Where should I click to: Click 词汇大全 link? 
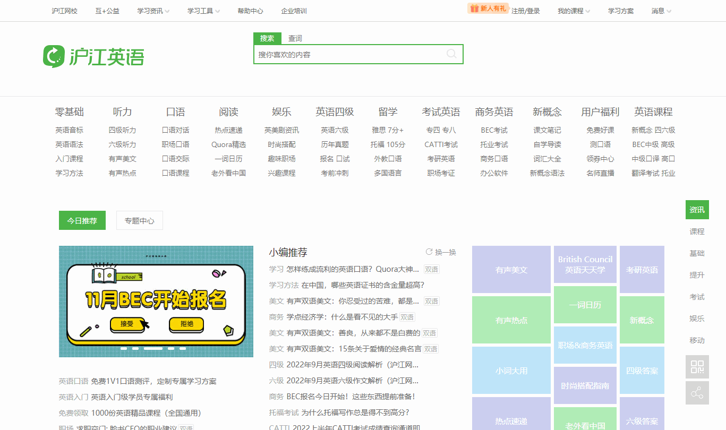(548, 159)
